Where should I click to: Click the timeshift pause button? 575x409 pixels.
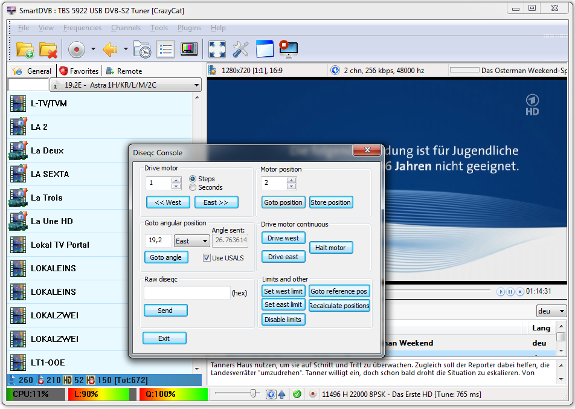click(510, 292)
